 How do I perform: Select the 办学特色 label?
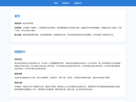click(18, 28)
